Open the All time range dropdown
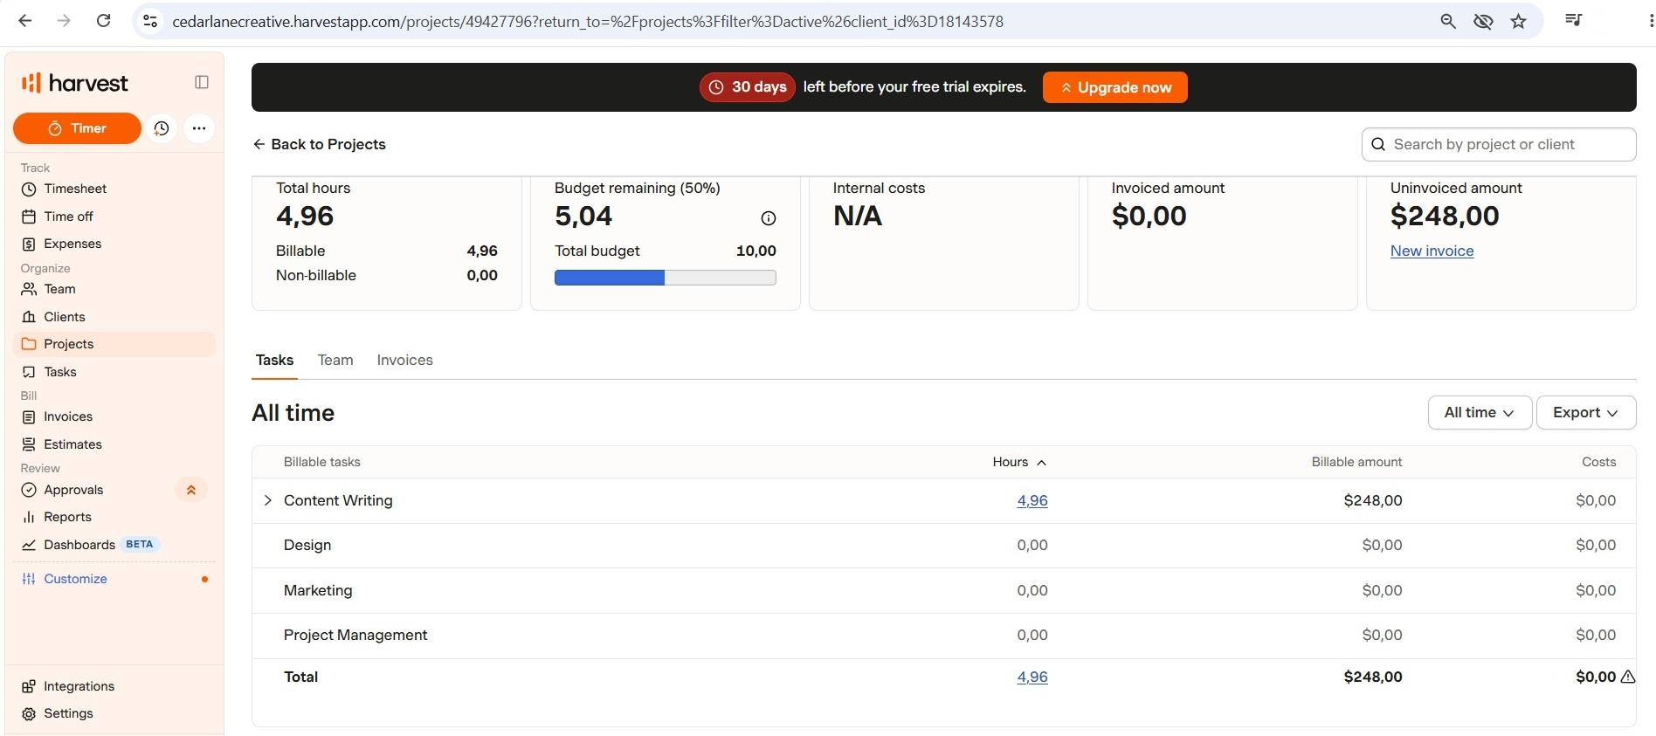1656x736 pixels. click(1480, 412)
